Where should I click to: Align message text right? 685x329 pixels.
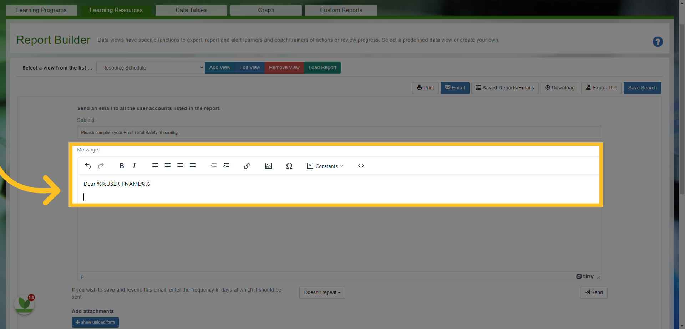tap(180, 166)
